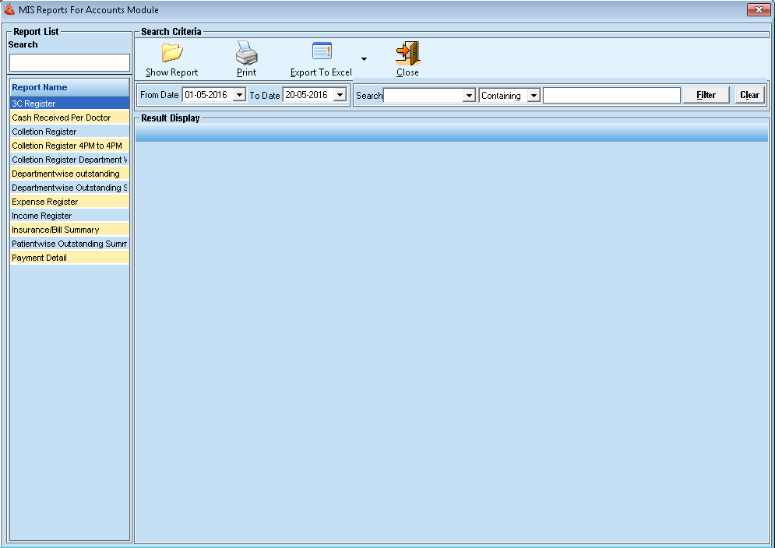Viewport: 775px width, 548px height.
Task: Expand the Export To Excel dropdown arrow
Action: point(364,58)
